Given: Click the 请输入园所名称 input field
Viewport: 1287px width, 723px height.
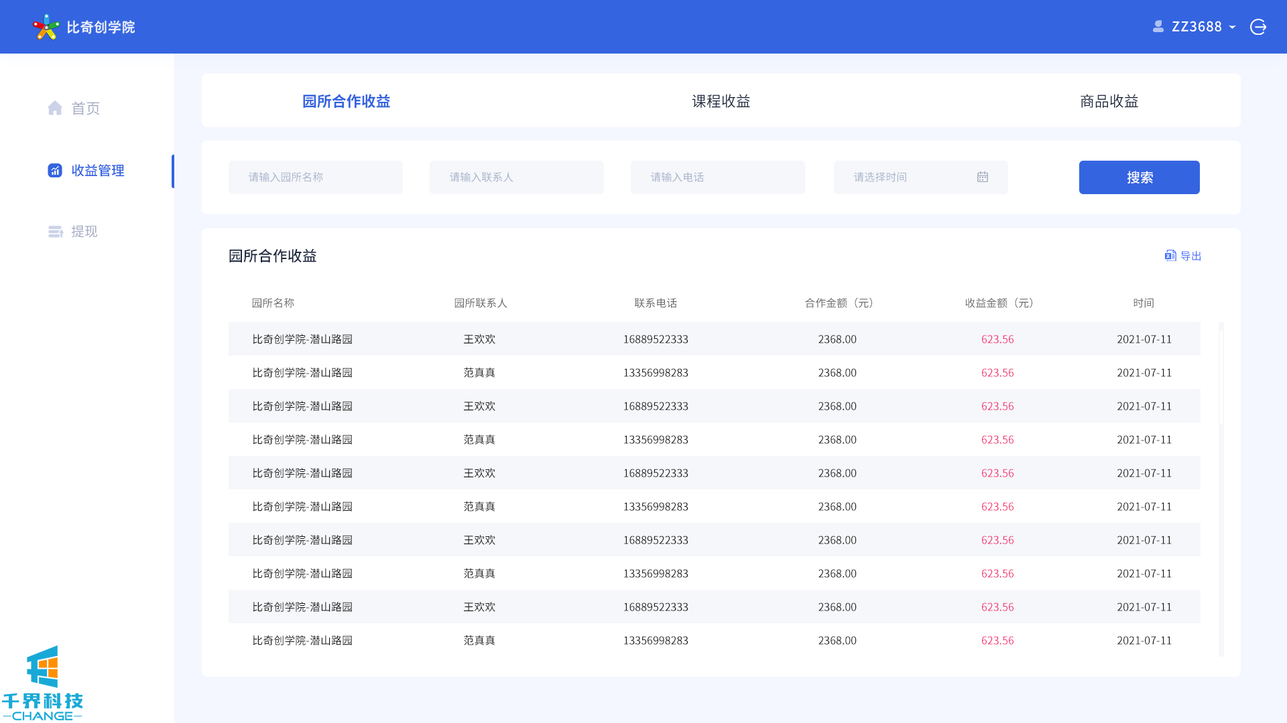Looking at the screenshot, I should coord(316,177).
